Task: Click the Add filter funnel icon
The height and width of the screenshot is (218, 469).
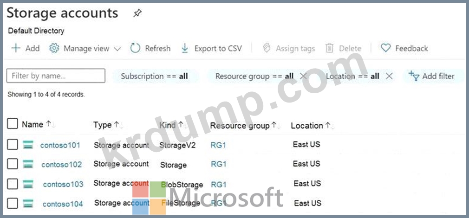Action: click(x=414, y=76)
